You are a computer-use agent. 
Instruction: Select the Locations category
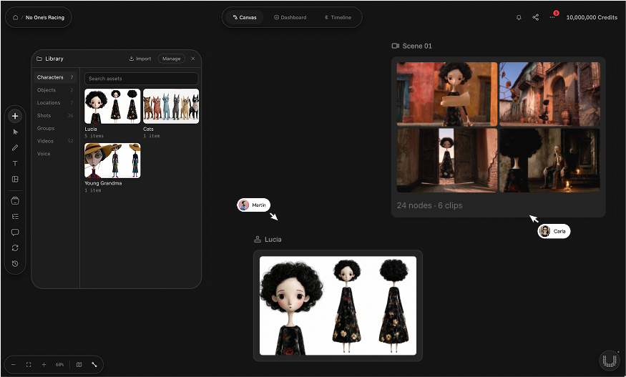pyautogui.click(x=55, y=102)
